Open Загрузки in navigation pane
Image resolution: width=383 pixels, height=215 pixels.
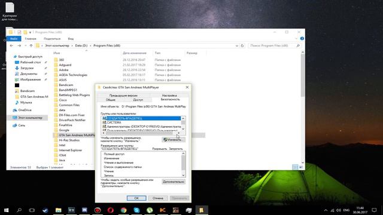(27, 68)
